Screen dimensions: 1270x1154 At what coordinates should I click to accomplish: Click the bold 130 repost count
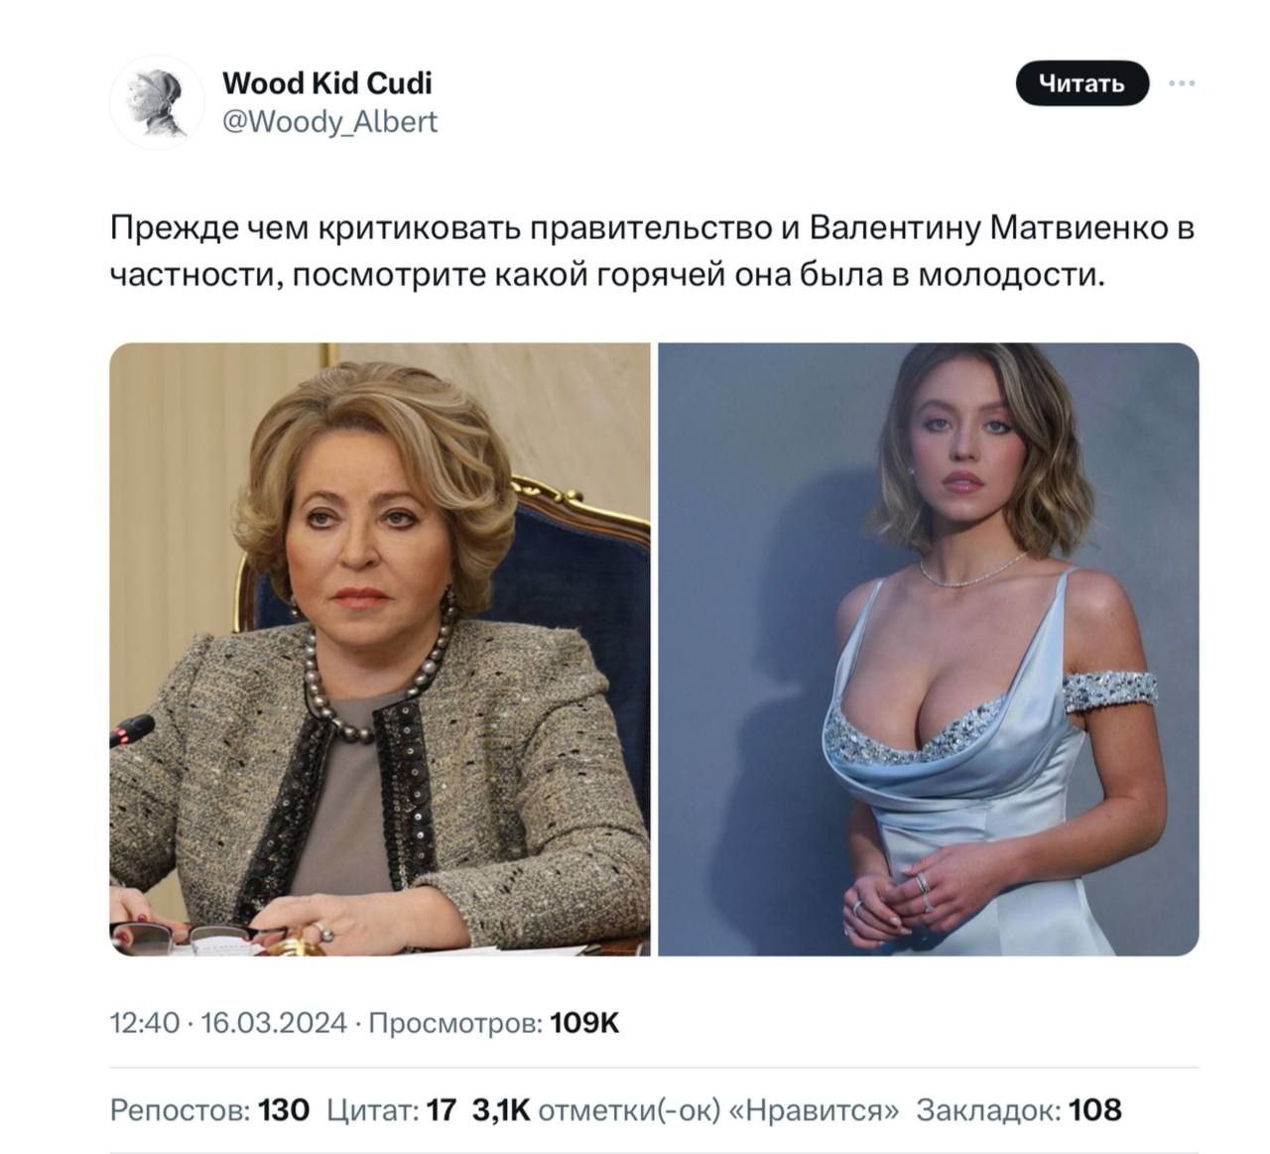(284, 1109)
